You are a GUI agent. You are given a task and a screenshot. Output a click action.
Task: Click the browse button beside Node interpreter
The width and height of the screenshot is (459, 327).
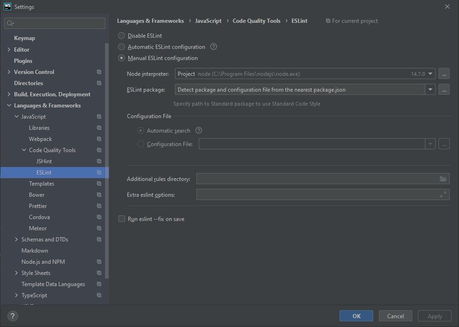(x=444, y=74)
